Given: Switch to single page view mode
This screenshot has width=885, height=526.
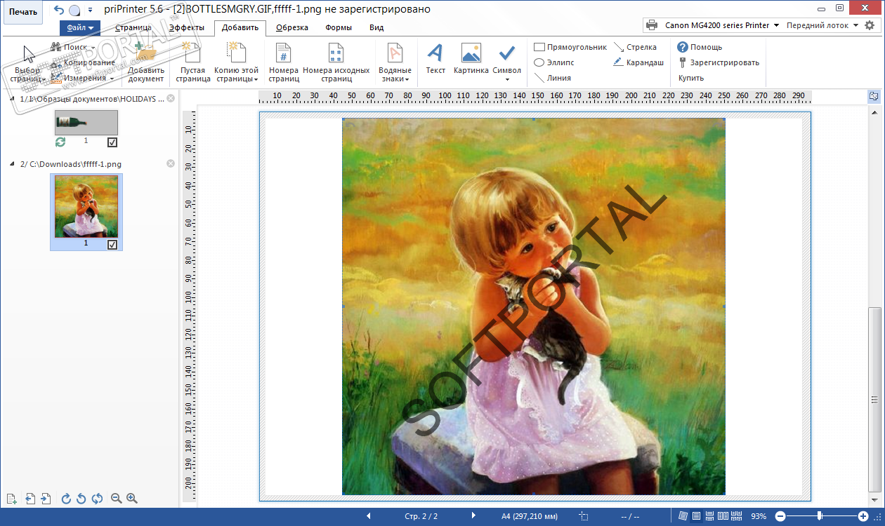Looking at the screenshot, I should click(x=697, y=516).
